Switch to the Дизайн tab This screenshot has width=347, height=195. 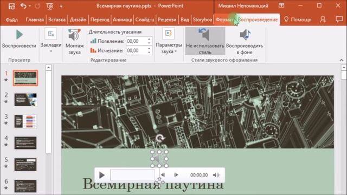[x=78, y=19]
